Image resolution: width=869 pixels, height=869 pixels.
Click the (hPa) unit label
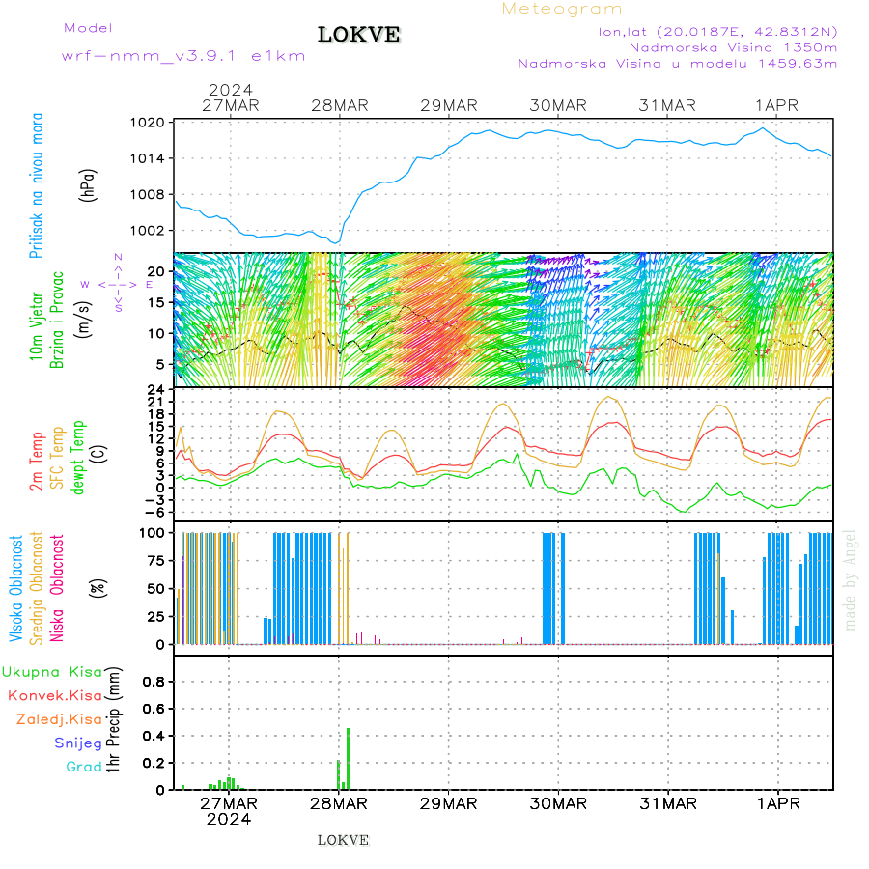88,185
